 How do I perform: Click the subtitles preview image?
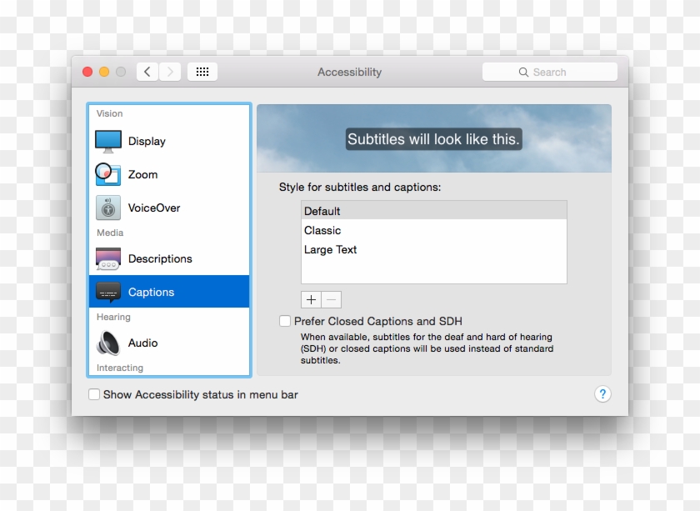434,138
